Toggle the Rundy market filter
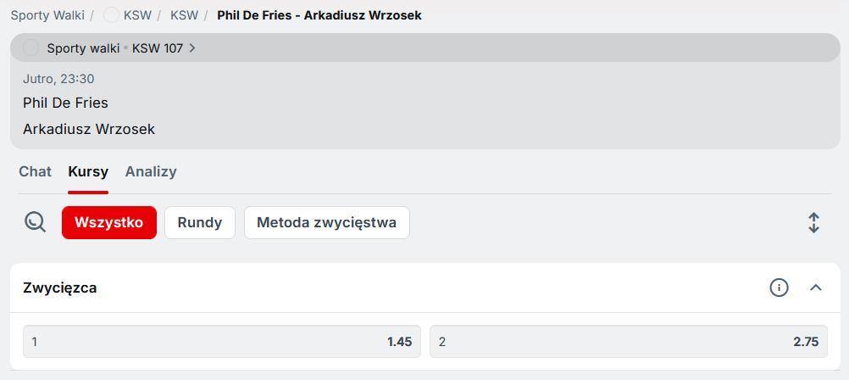The height and width of the screenshot is (380, 849). [200, 222]
